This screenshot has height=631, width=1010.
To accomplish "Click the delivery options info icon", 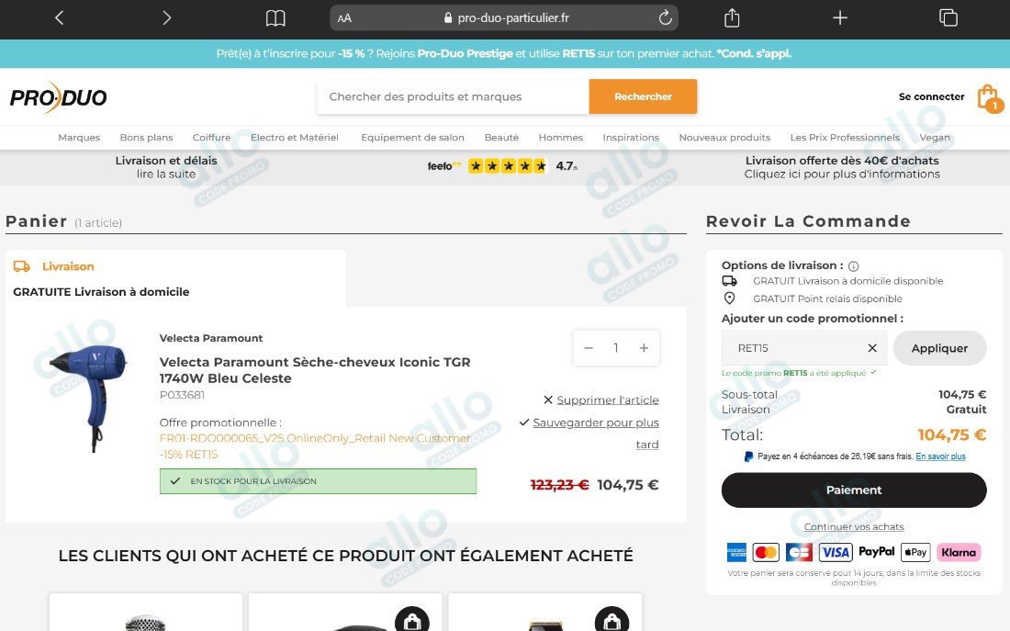I will 854,266.
